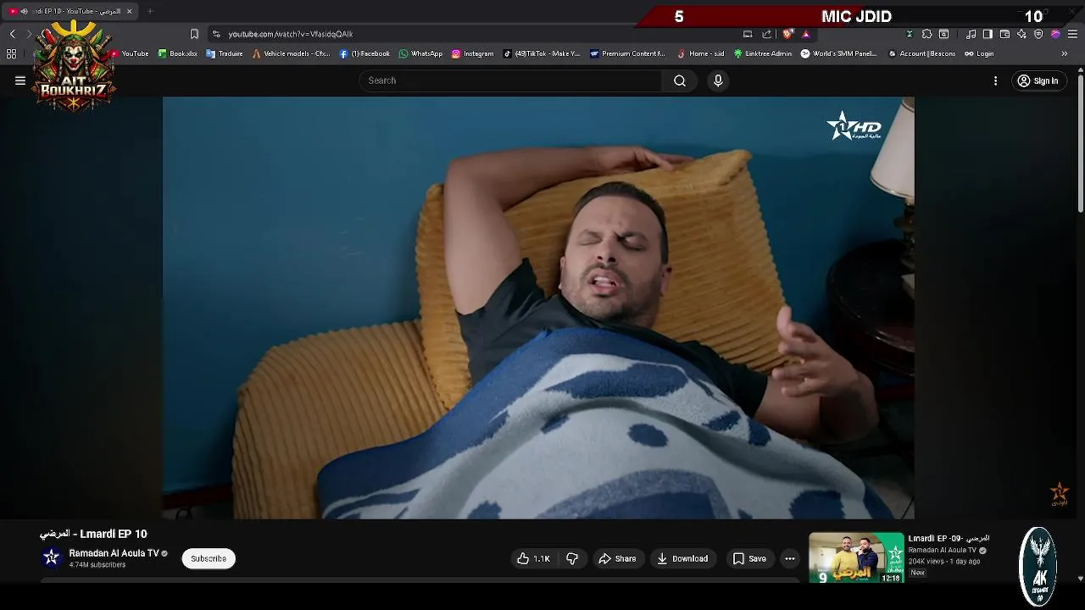Open the new tab plus button
The image size is (1085, 610).
click(x=150, y=11)
